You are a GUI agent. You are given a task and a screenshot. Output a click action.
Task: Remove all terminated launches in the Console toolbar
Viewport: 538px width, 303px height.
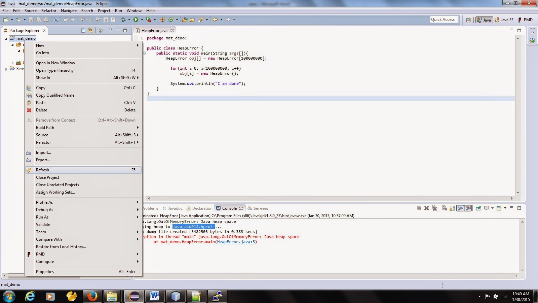434,208
